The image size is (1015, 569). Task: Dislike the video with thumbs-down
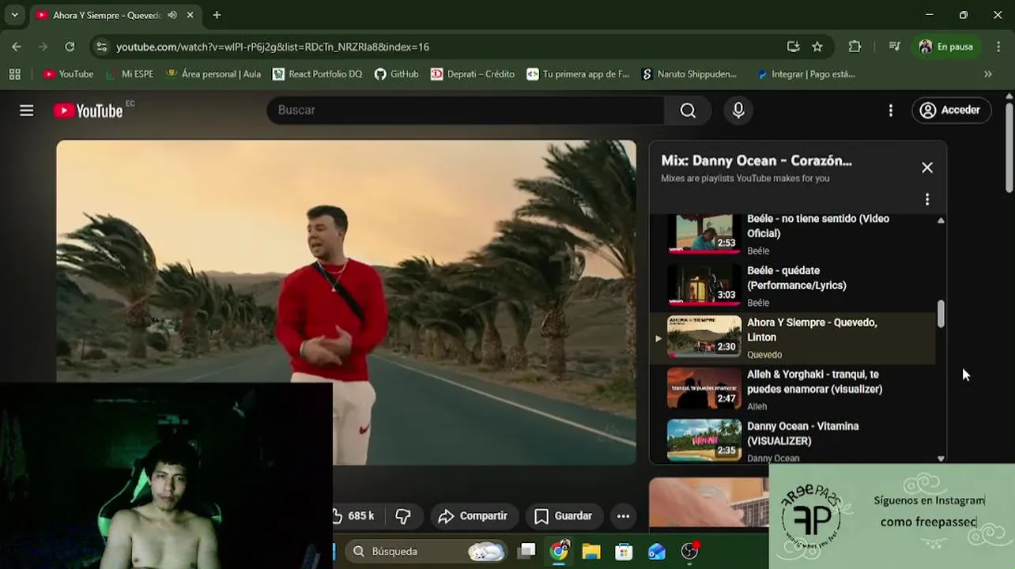coord(403,516)
